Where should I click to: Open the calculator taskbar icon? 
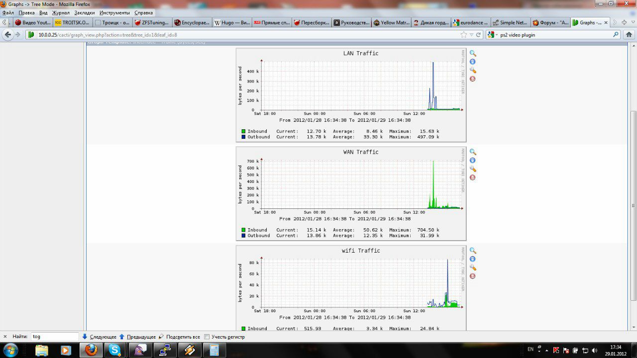point(214,350)
